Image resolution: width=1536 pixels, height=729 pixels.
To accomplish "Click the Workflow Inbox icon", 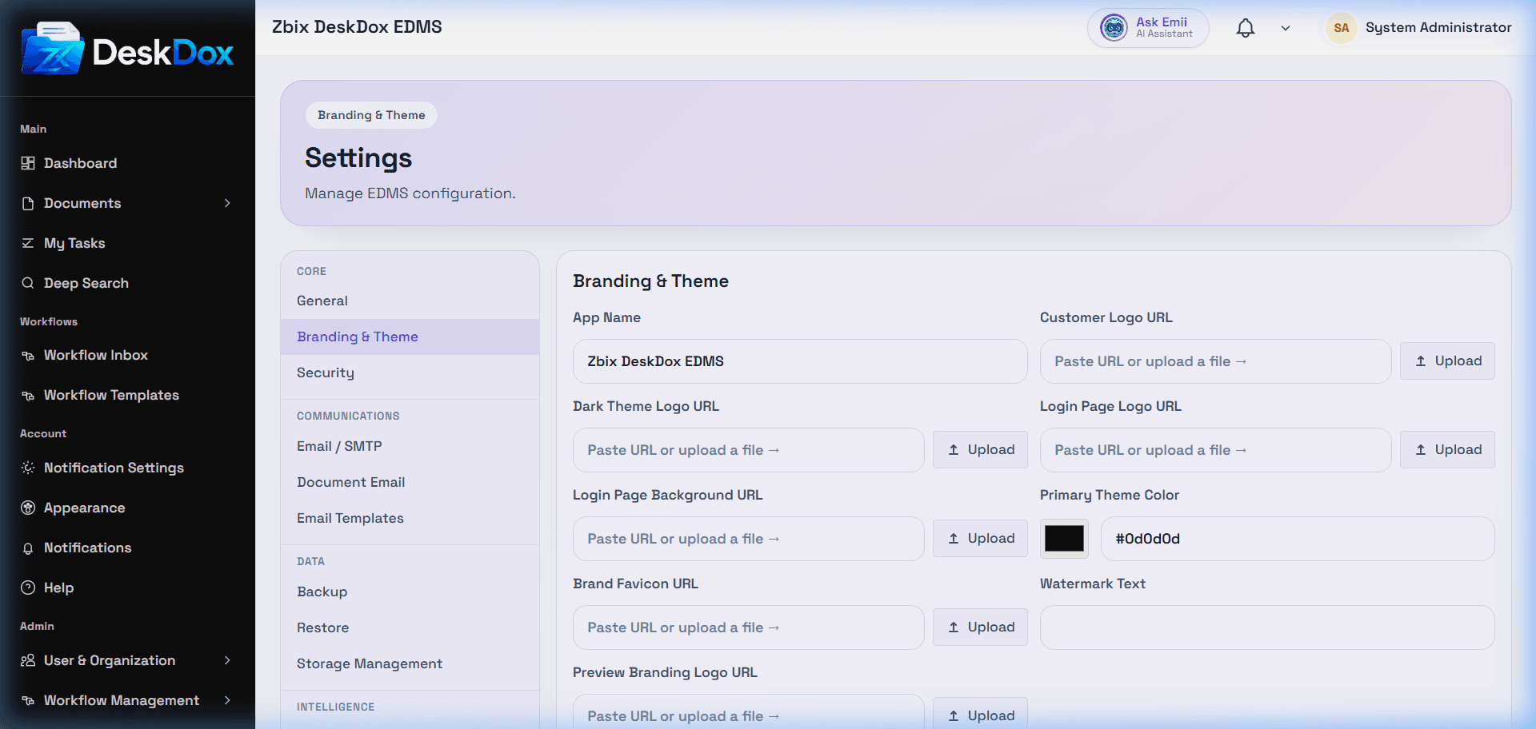I will pos(28,355).
